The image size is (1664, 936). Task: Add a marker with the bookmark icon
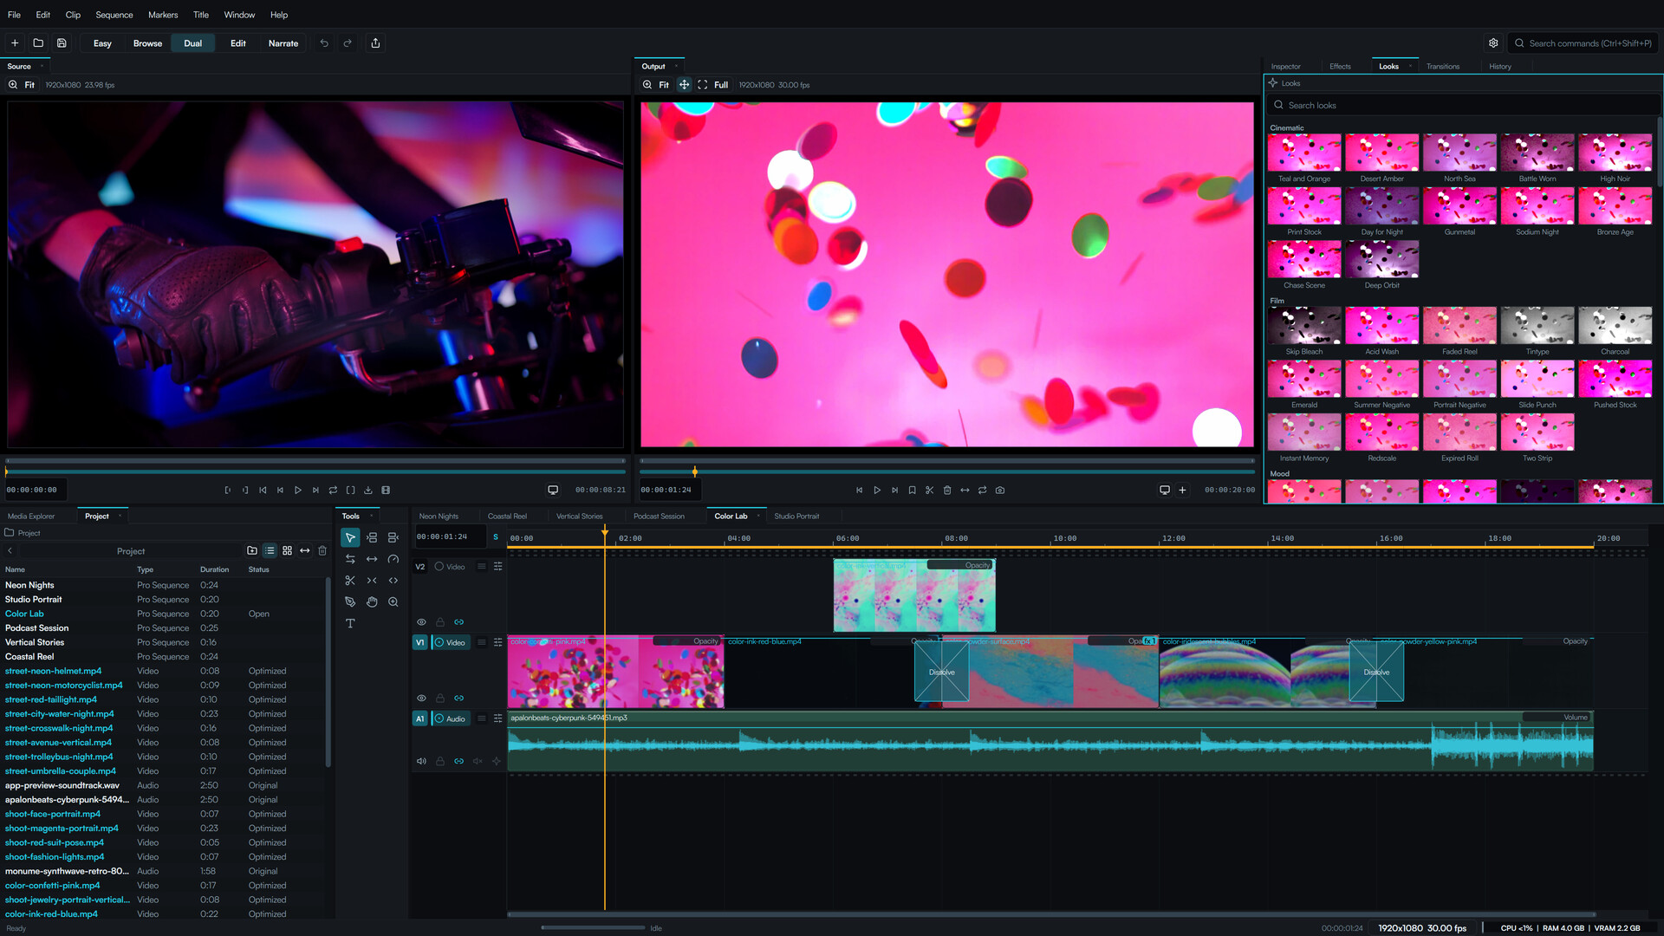point(912,491)
